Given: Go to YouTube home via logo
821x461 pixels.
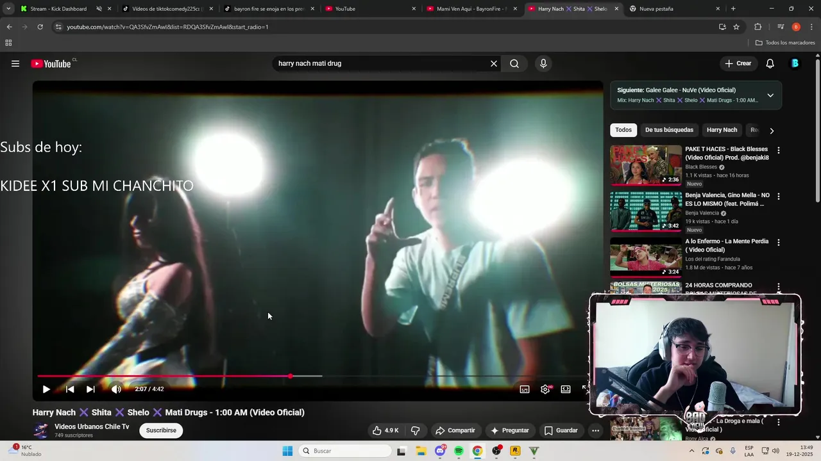Looking at the screenshot, I should pos(51,63).
